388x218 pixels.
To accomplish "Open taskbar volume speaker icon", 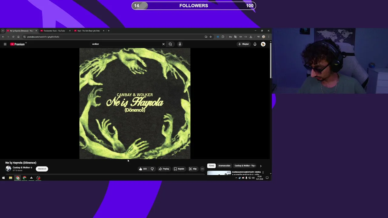I will tap(253, 178).
